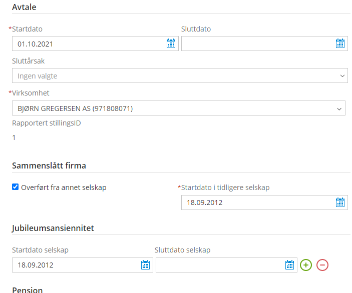This screenshot has width=352, height=293.
Task: Remove the Jubileumsansiennitet row with red minus
Action: point(322,265)
